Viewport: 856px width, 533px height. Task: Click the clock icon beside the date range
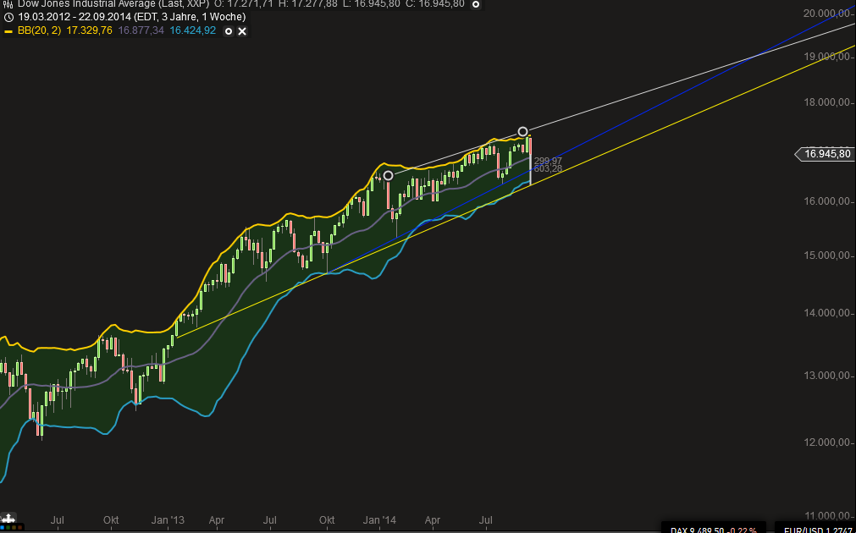[x=8, y=17]
